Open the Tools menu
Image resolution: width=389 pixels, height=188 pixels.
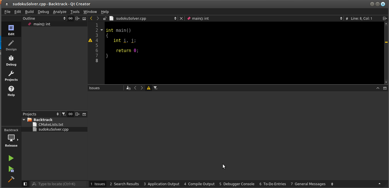(75, 12)
